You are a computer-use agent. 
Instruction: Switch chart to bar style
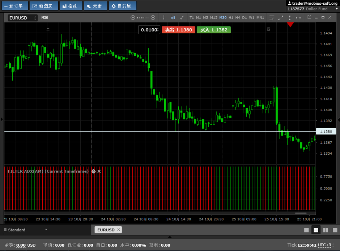pyautogui.click(x=164, y=17)
